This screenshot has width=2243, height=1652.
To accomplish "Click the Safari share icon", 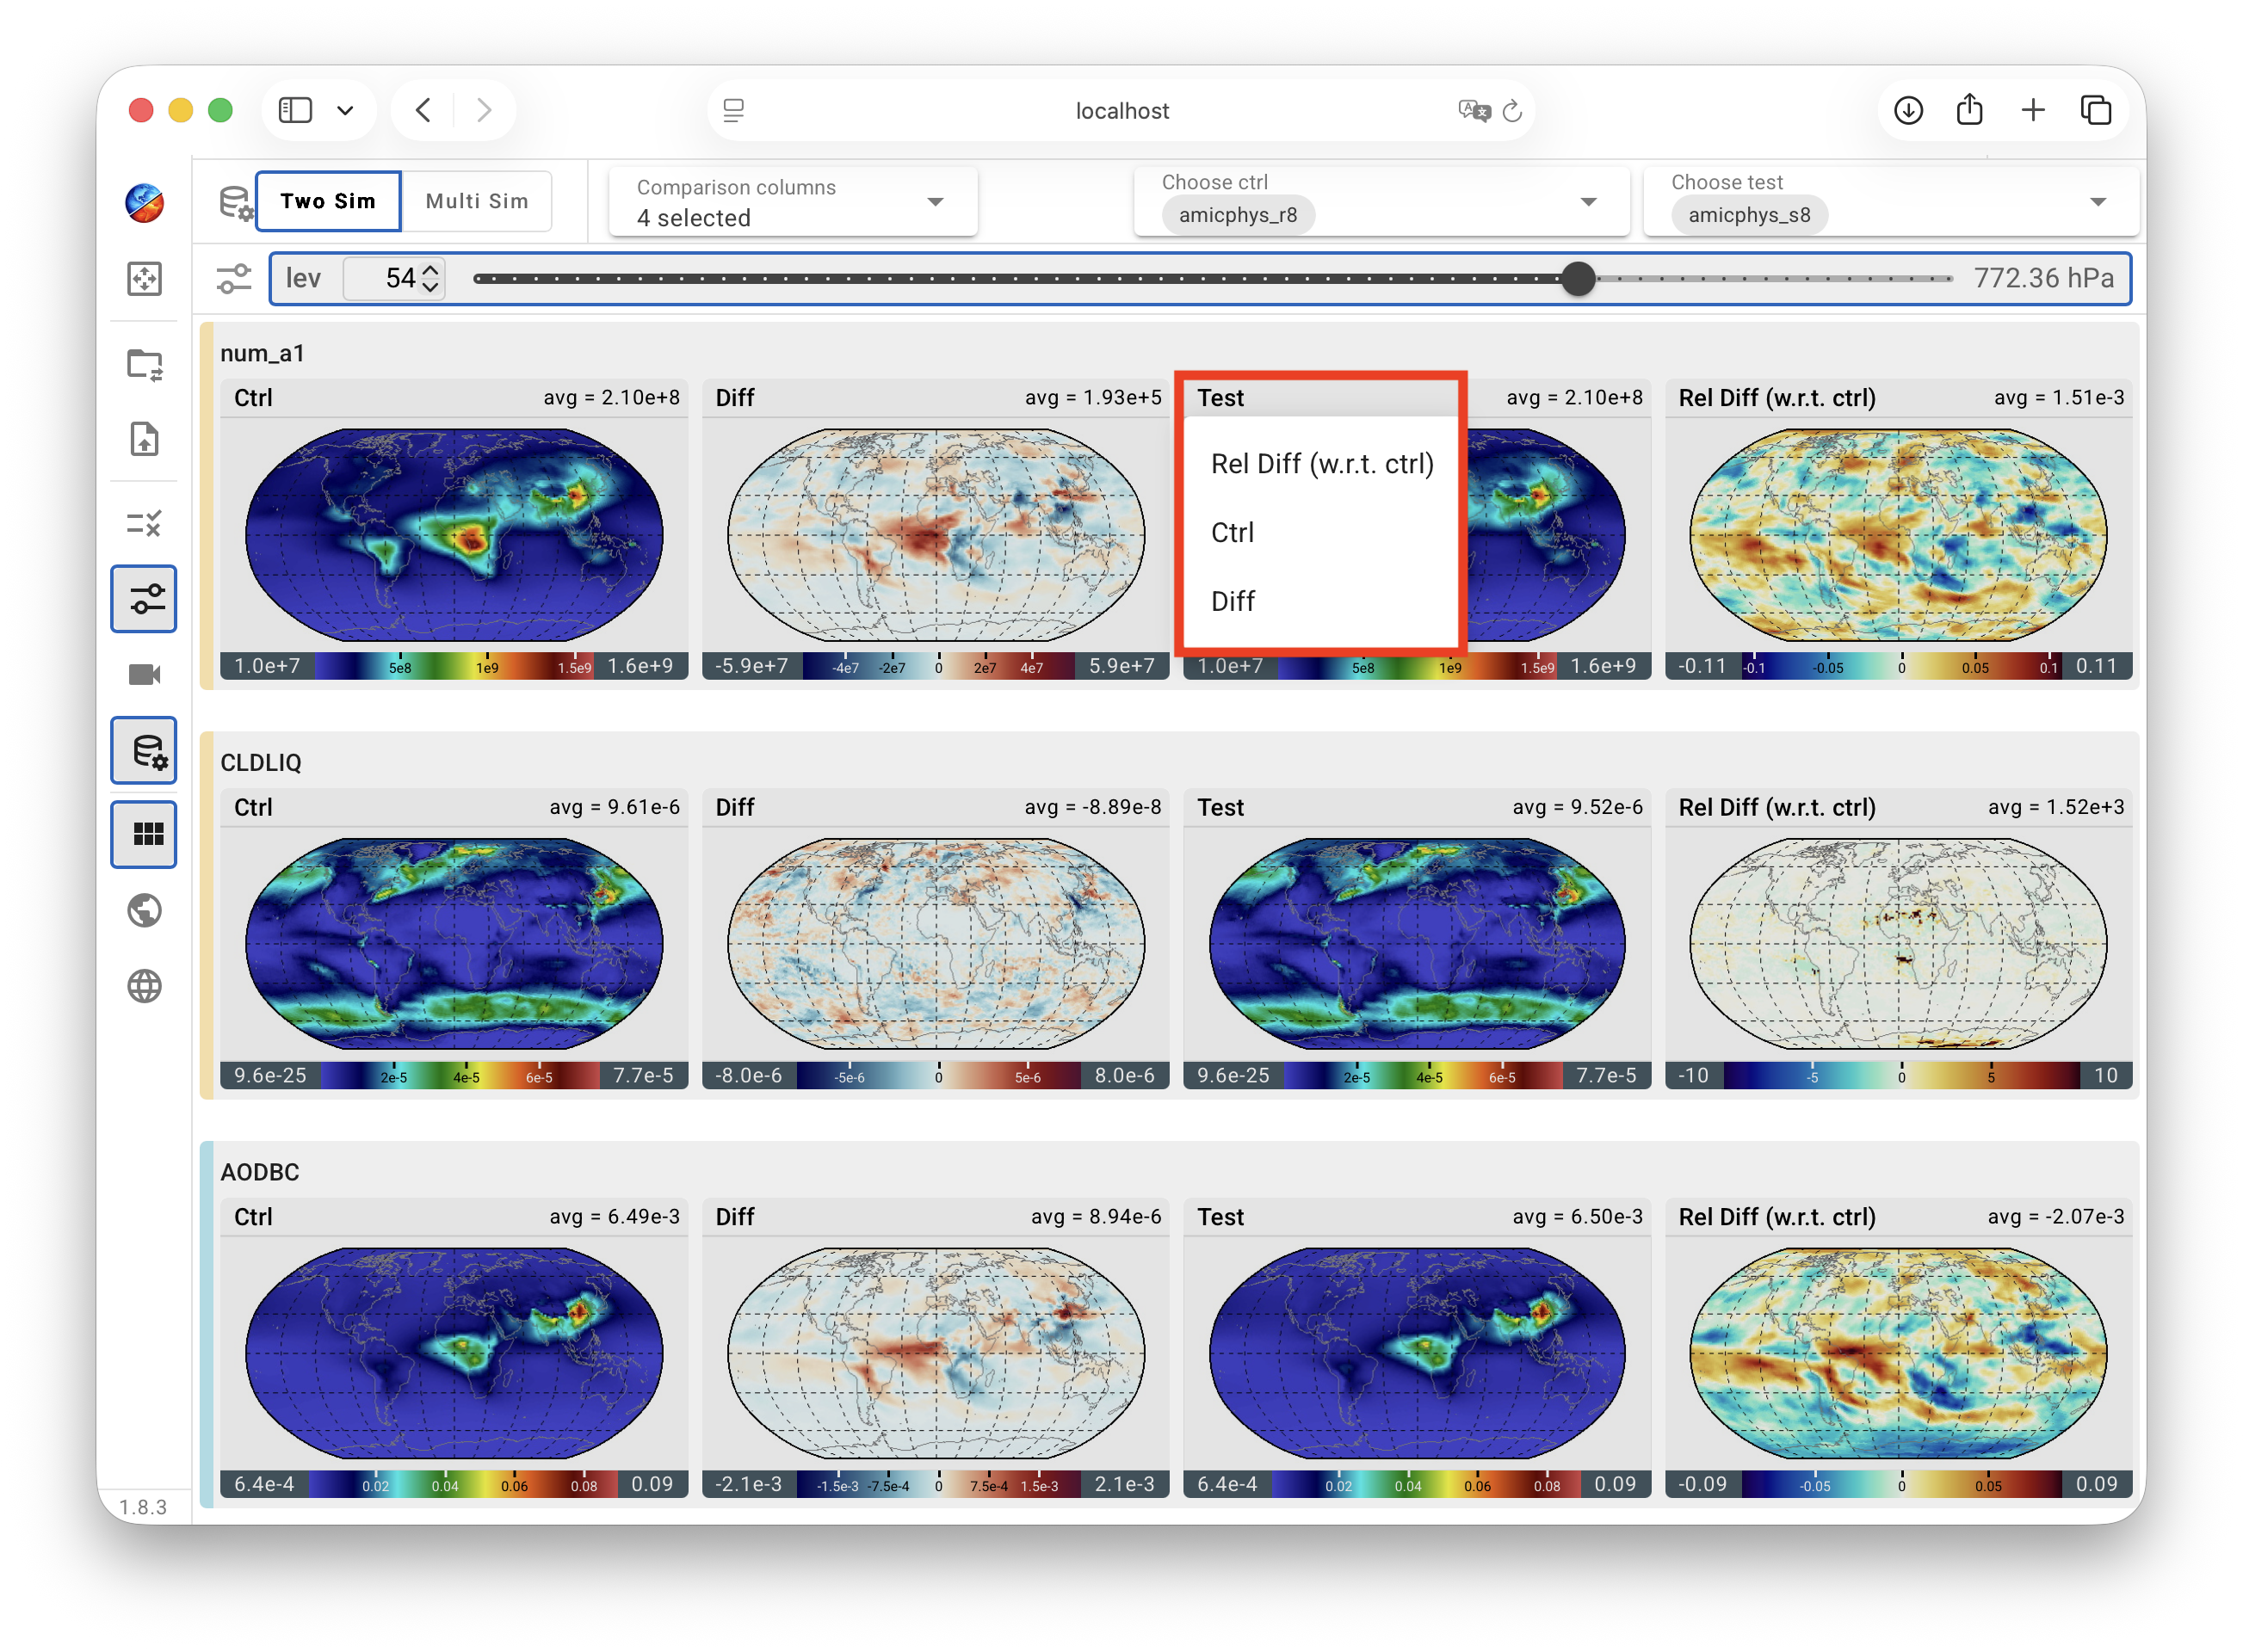I will pyautogui.click(x=1969, y=108).
